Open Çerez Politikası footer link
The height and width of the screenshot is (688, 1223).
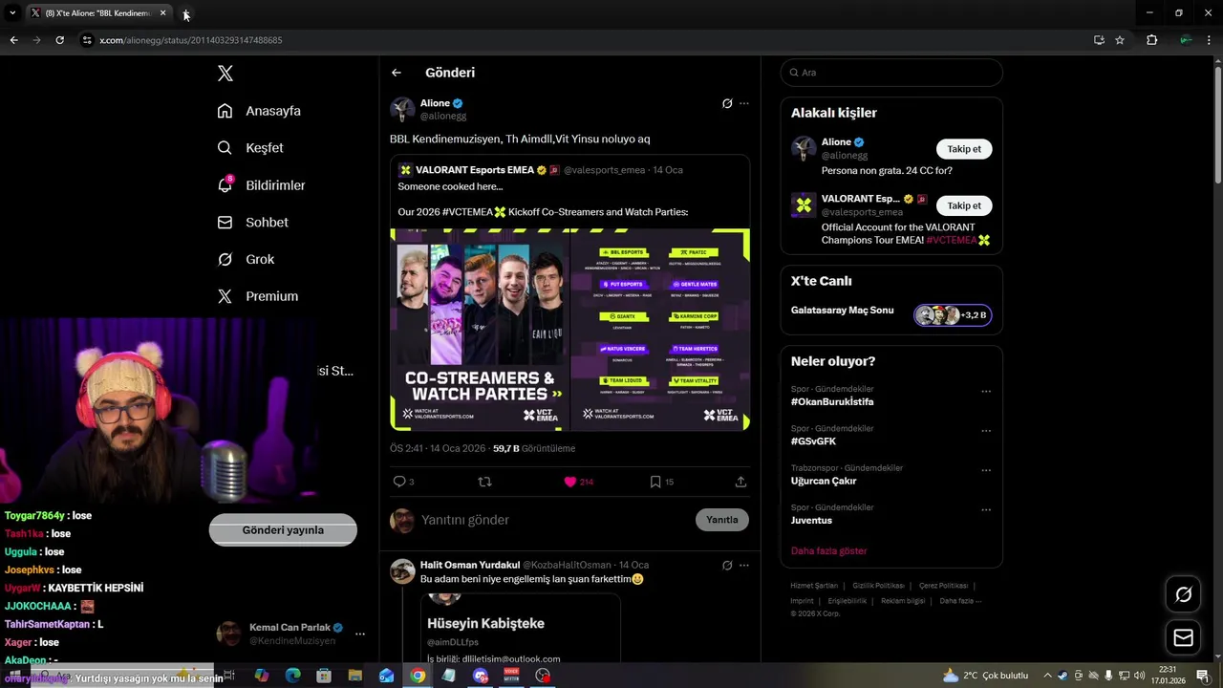[943, 586]
